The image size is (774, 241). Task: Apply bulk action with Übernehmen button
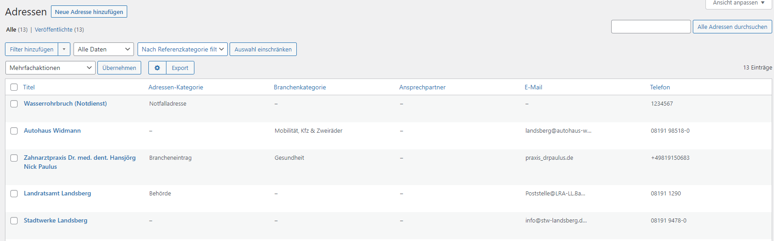(x=119, y=68)
